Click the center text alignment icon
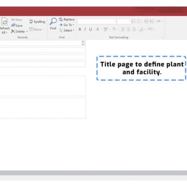 point(128,29)
